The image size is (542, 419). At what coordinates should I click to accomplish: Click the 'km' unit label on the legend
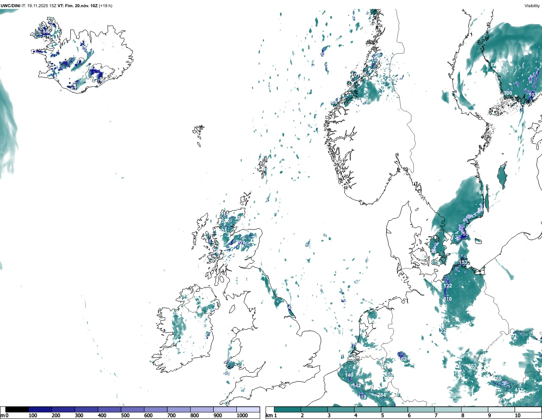point(269,416)
